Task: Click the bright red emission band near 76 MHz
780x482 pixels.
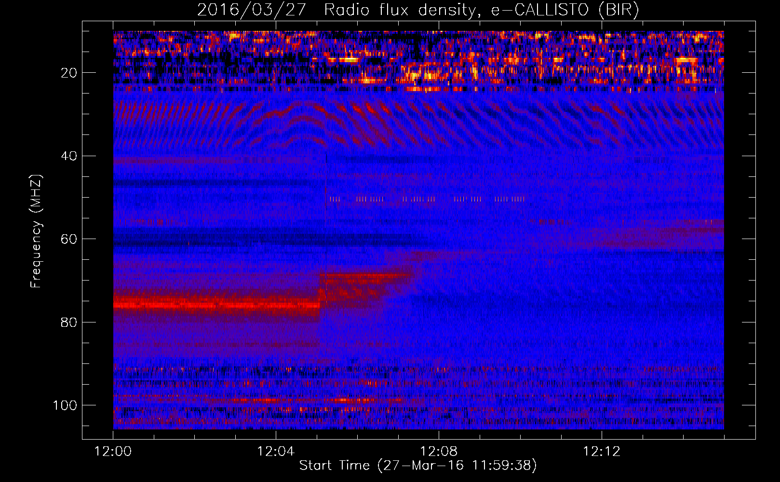Action: [216, 304]
